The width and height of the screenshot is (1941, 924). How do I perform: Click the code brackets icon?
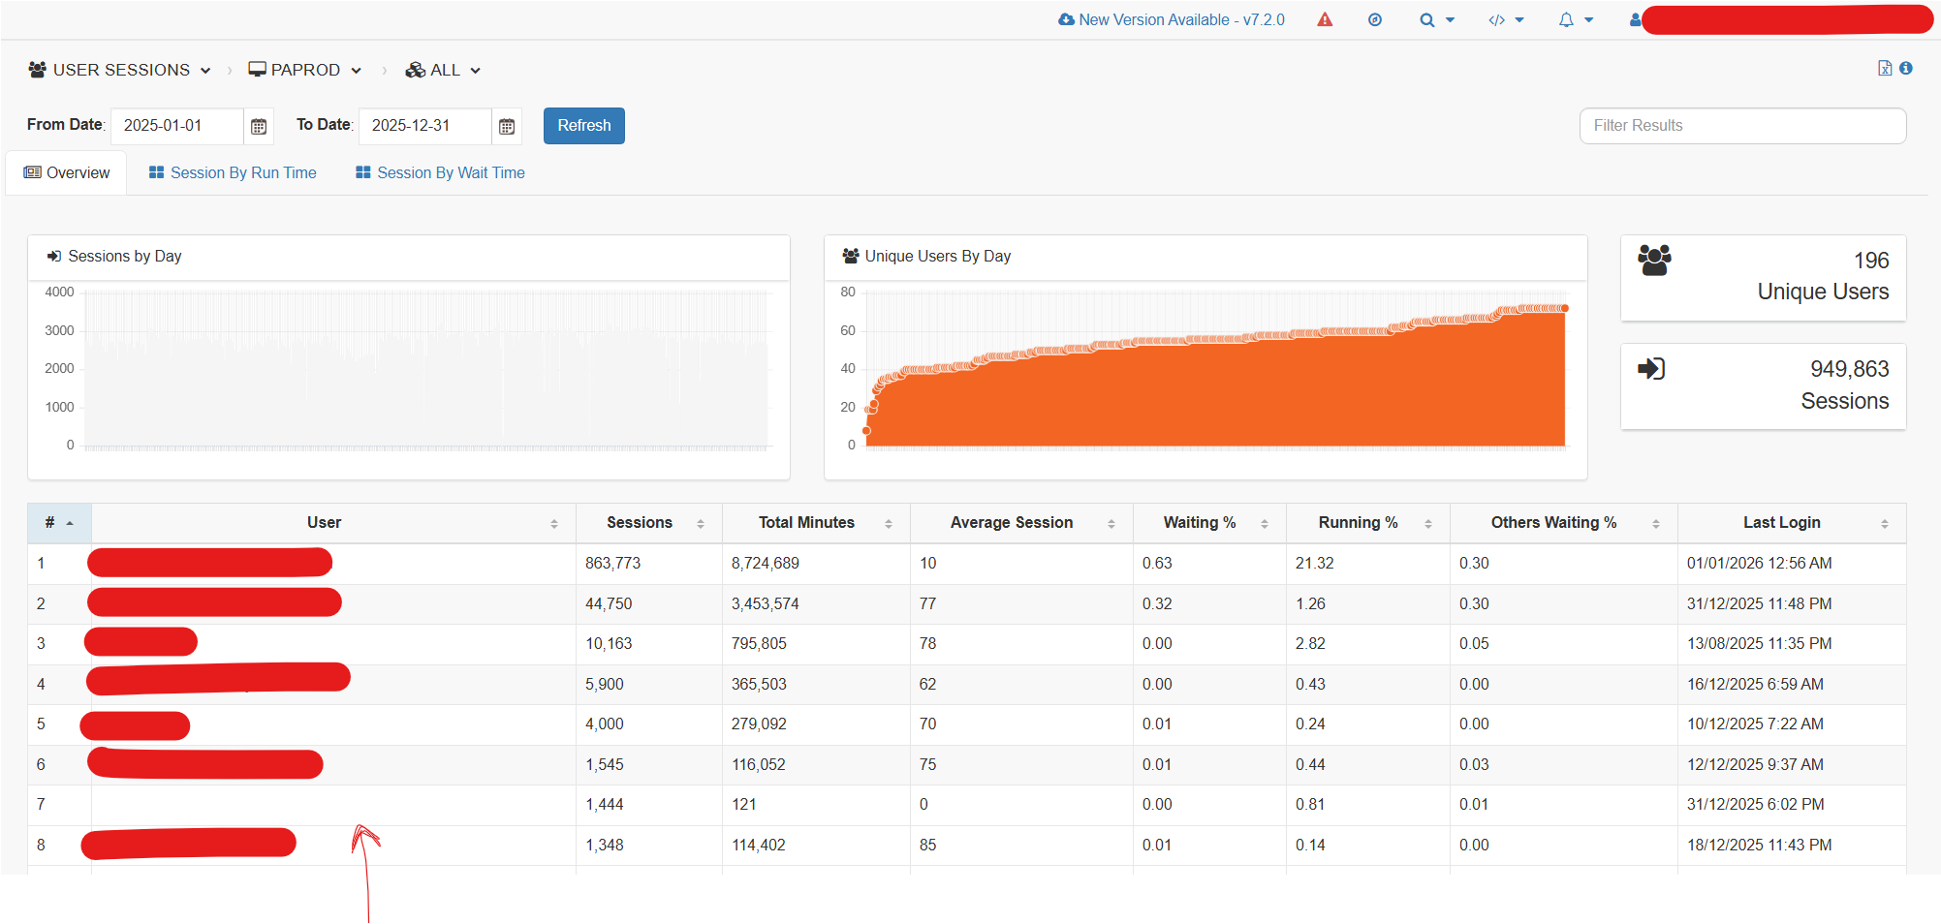click(x=1497, y=19)
